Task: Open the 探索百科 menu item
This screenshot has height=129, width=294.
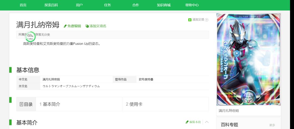Action: pos(51,5)
